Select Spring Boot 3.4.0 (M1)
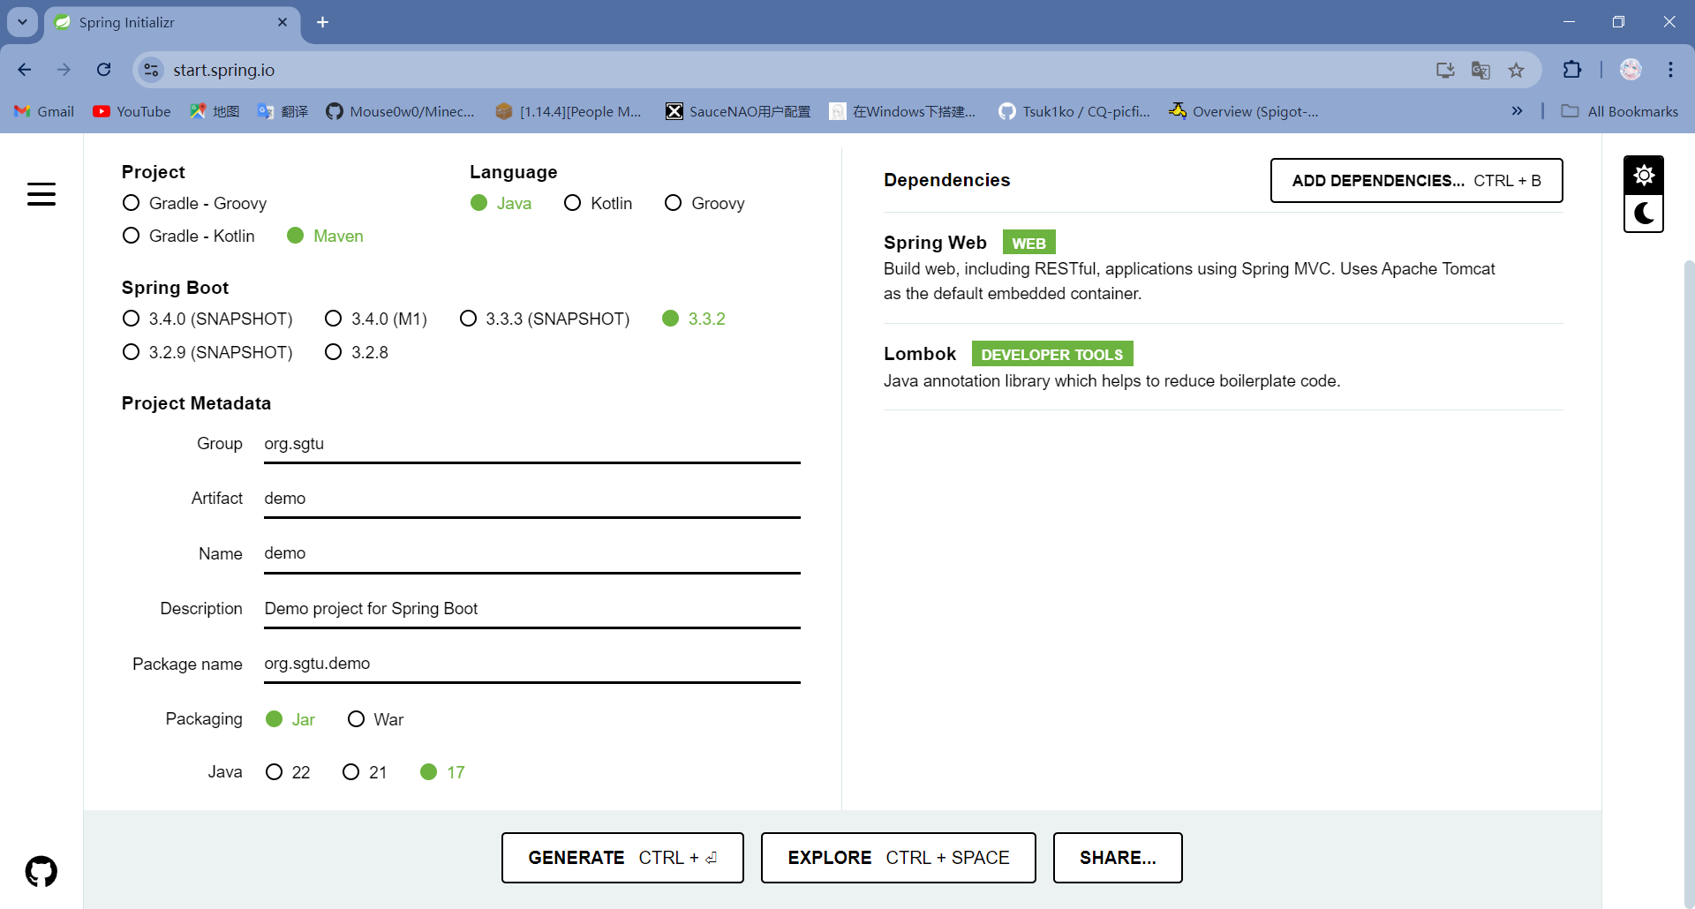The height and width of the screenshot is (909, 1695). 376,319
